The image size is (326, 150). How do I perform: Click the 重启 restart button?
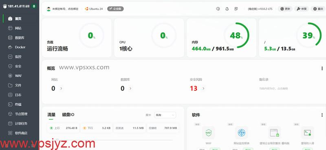pyautogui.click(x=318, y=9)
